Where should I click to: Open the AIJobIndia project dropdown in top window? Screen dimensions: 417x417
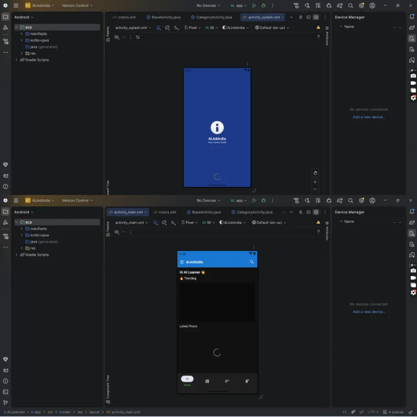click(40, 5)
